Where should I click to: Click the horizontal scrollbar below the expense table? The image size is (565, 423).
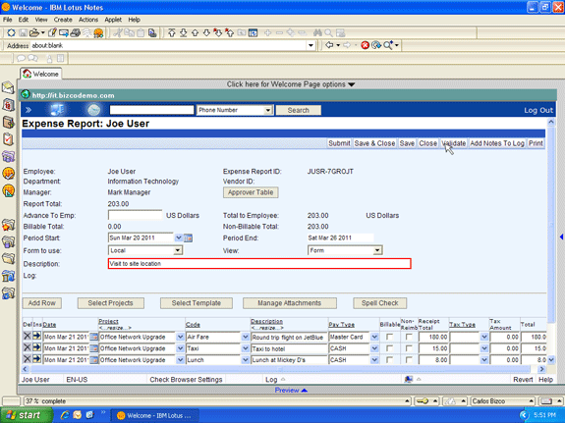(281, 369)
